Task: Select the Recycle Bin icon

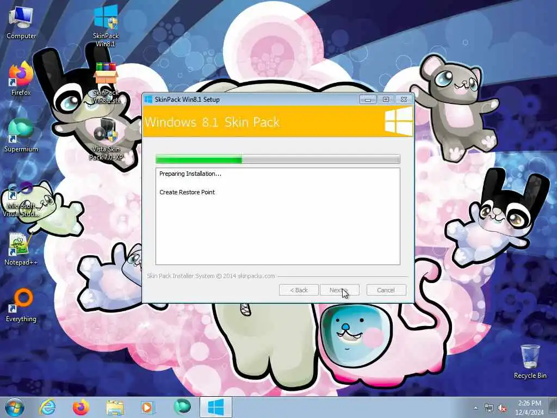Action: pyautogui.click(x=530, y=362)
